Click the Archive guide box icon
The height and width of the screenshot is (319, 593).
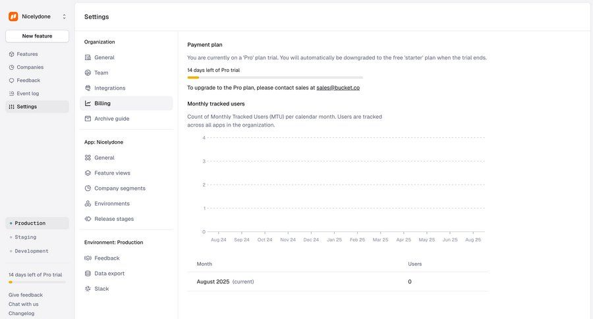(x=88, y=119)
